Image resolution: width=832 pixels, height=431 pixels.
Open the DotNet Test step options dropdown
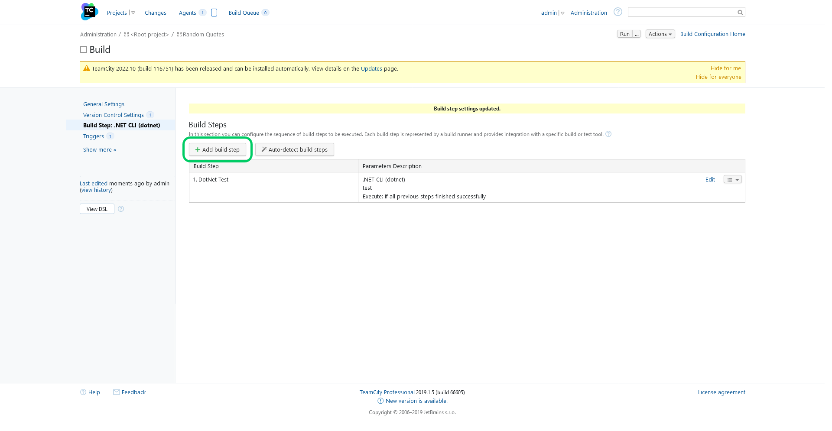[732, 179]
